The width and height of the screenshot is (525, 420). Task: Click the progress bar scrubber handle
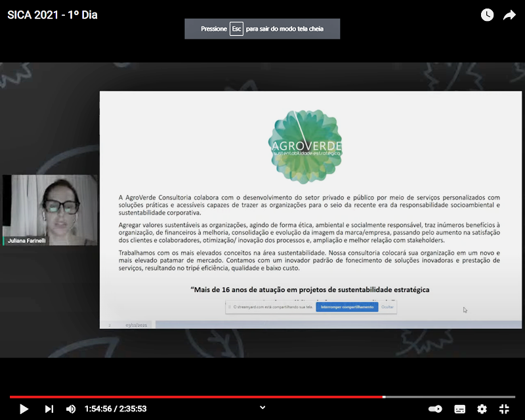pos(384,397)
